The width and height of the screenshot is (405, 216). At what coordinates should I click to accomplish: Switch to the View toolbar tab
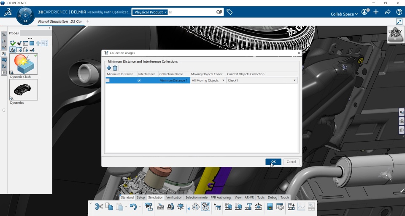[x=238, y=198]
